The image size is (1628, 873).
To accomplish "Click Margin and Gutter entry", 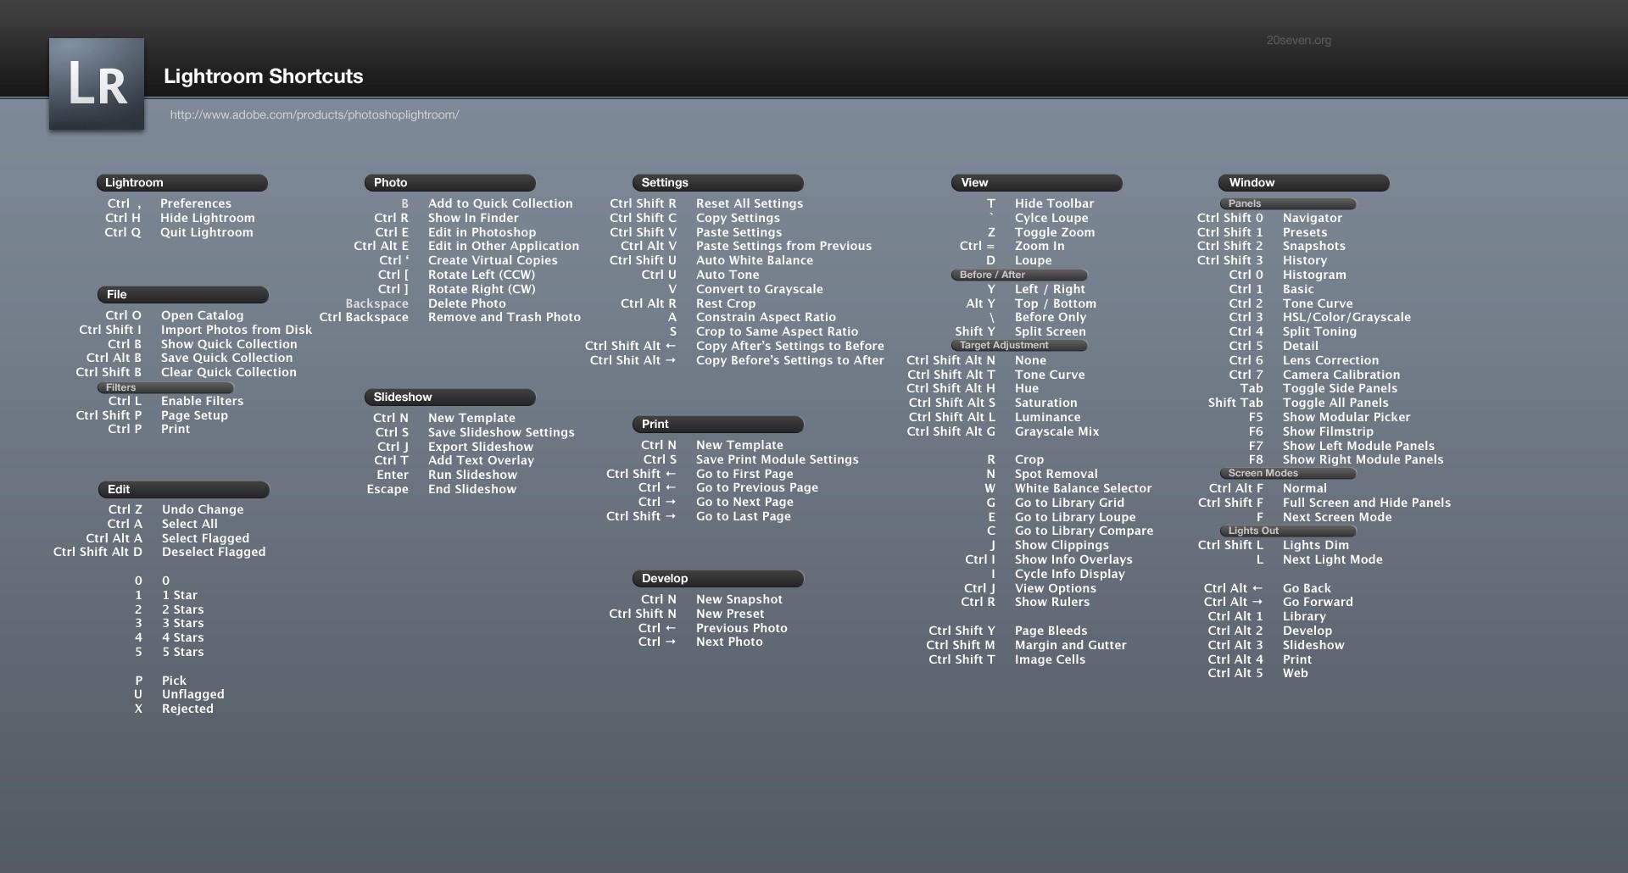I will click(1071, 645).
